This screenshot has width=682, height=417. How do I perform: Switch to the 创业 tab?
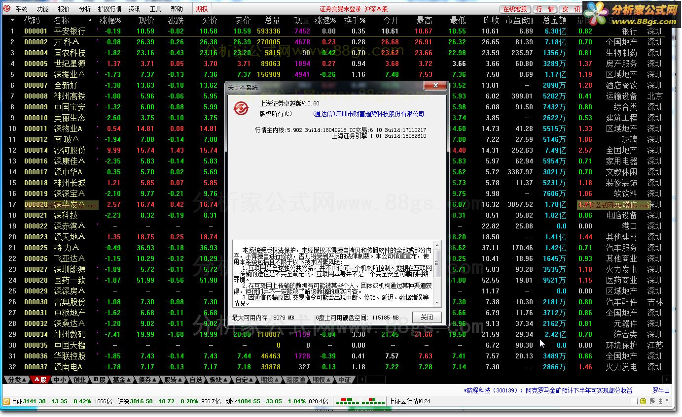click(79, 380)
